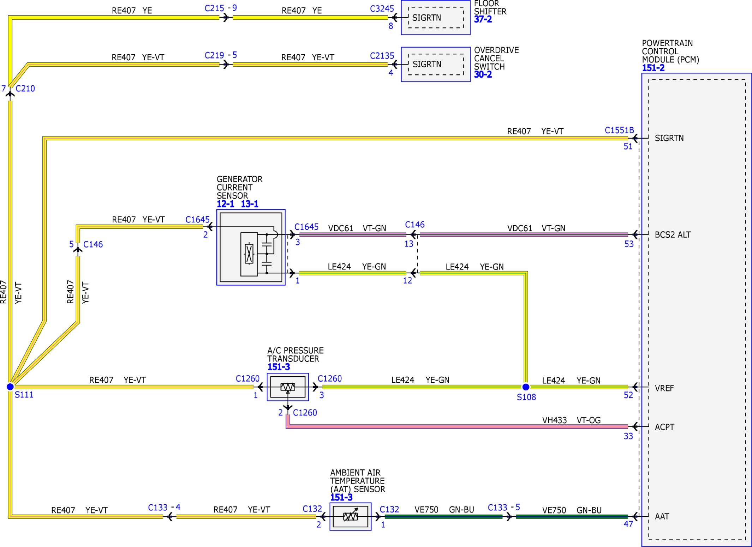Click connector label C3245

pyautogui.click(x=382, y=9)
